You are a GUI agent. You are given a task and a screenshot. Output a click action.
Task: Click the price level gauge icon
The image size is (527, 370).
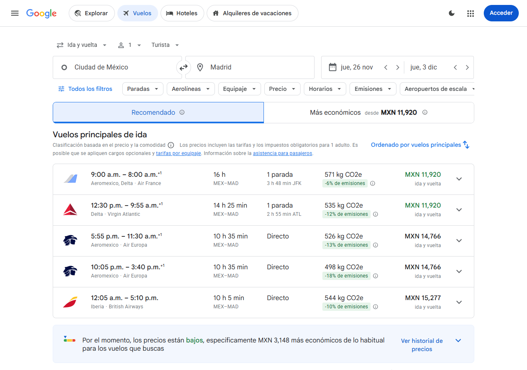point(70,339)
